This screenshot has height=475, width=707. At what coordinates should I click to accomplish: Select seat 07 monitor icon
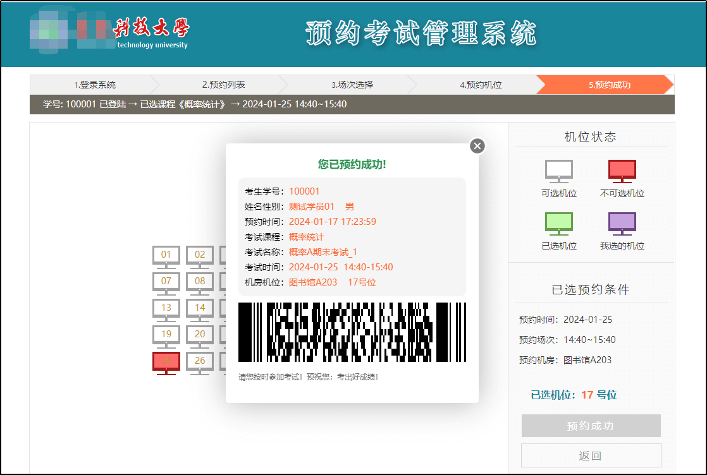click(166, 284)
